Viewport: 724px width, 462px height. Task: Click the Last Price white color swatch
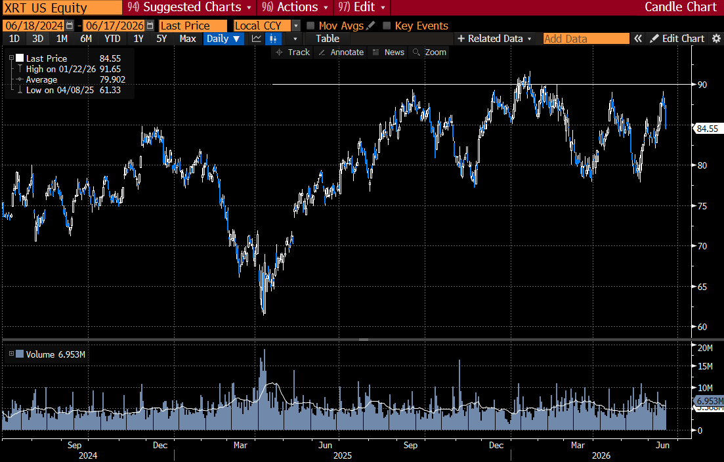click(x=20, y=58)
